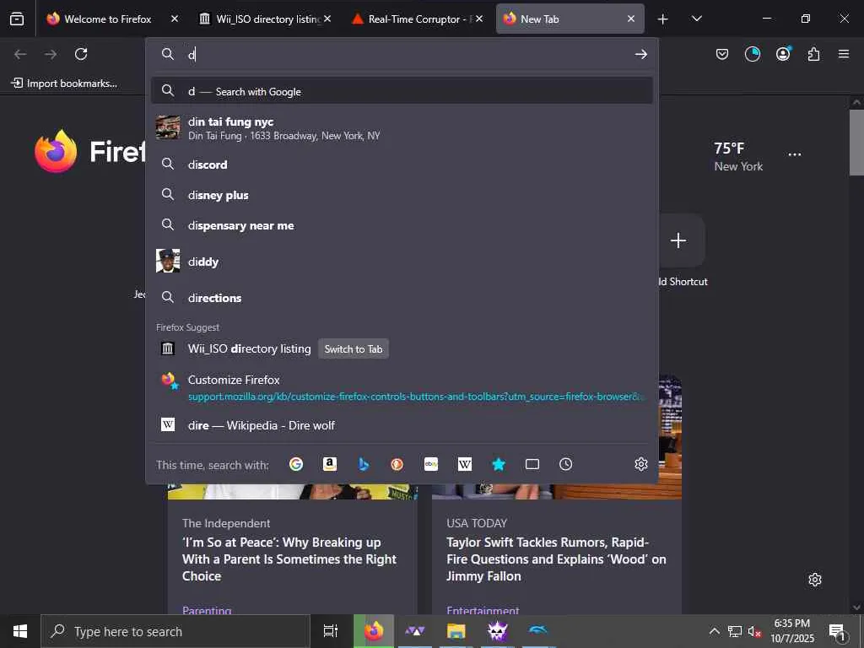Click the address bar text field
864x648 pixels.
pos(408,54)
